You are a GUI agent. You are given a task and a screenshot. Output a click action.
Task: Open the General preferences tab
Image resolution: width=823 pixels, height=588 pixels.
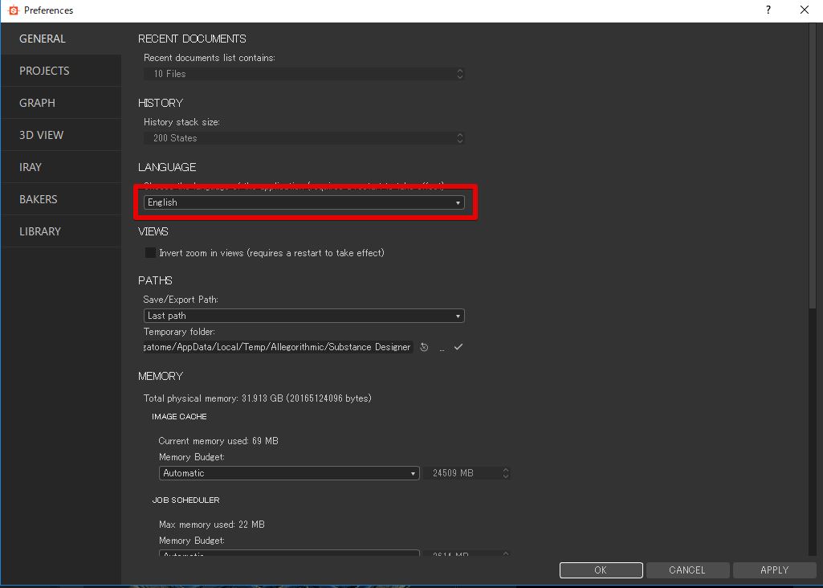(61, 39)
